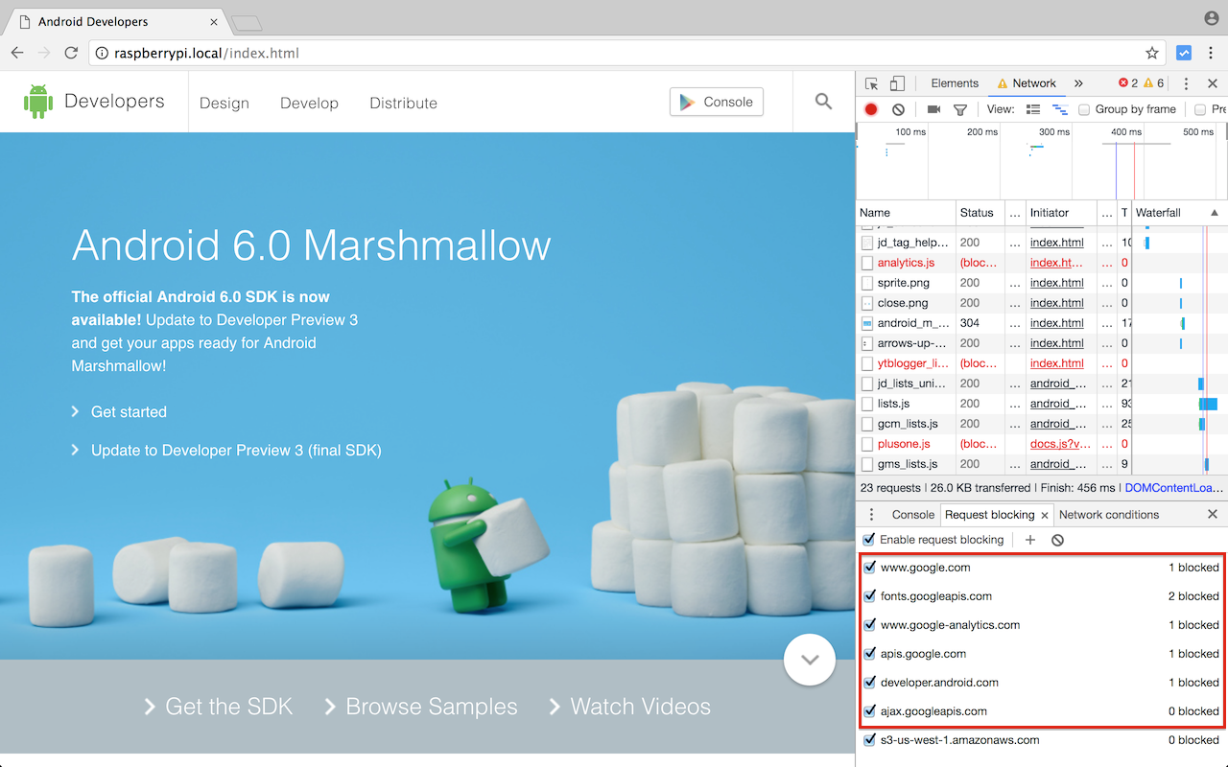Click the Status column header
This screenshot has height=767, width=1228.
pyautogui.click(x=980, y=213)
